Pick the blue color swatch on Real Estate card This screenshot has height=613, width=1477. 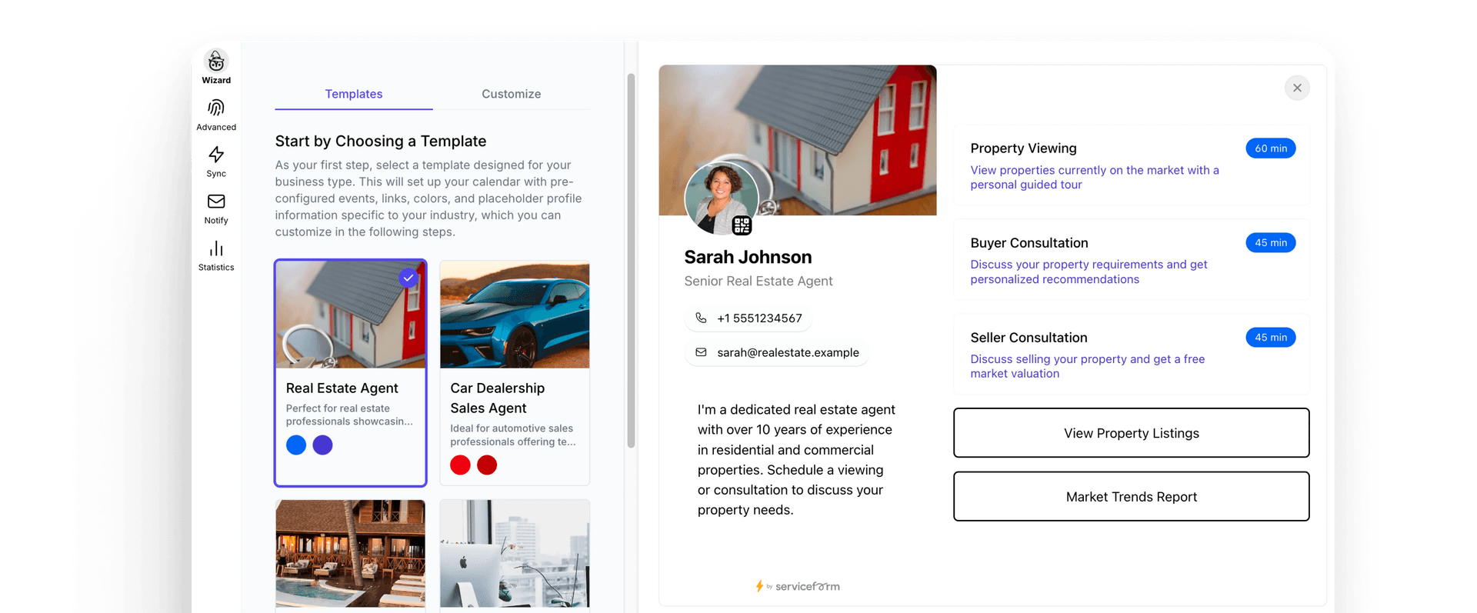click(x=296, y=445)
